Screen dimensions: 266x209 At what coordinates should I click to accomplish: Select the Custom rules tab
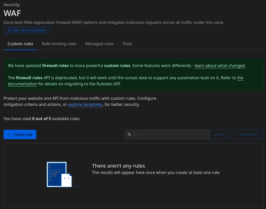click(20, 44)
